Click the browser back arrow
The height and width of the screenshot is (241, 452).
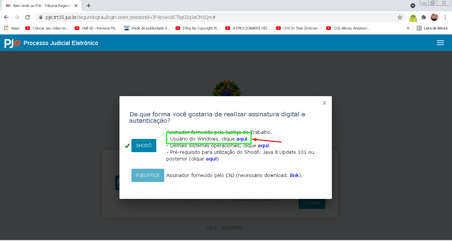[x=6, y=17]
